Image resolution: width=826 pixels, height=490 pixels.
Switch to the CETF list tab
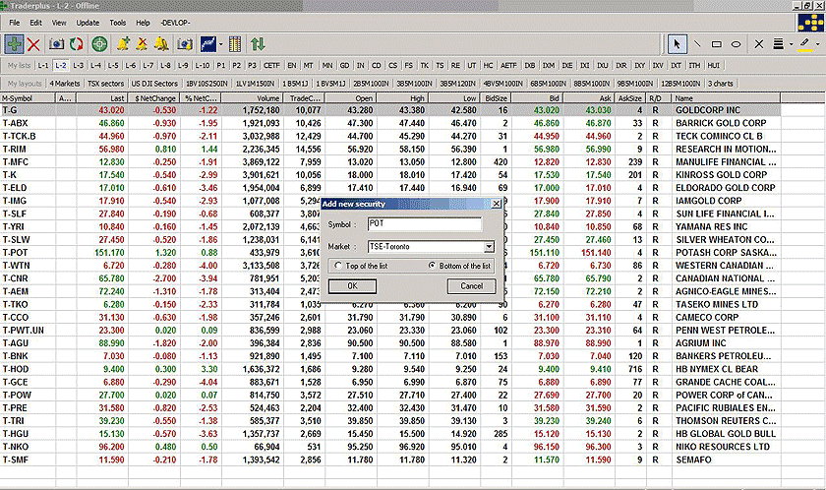click(271, 65)
